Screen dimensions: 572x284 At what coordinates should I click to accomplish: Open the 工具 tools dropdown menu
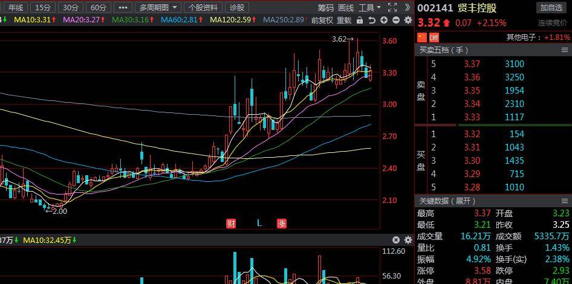click(369, 7)
